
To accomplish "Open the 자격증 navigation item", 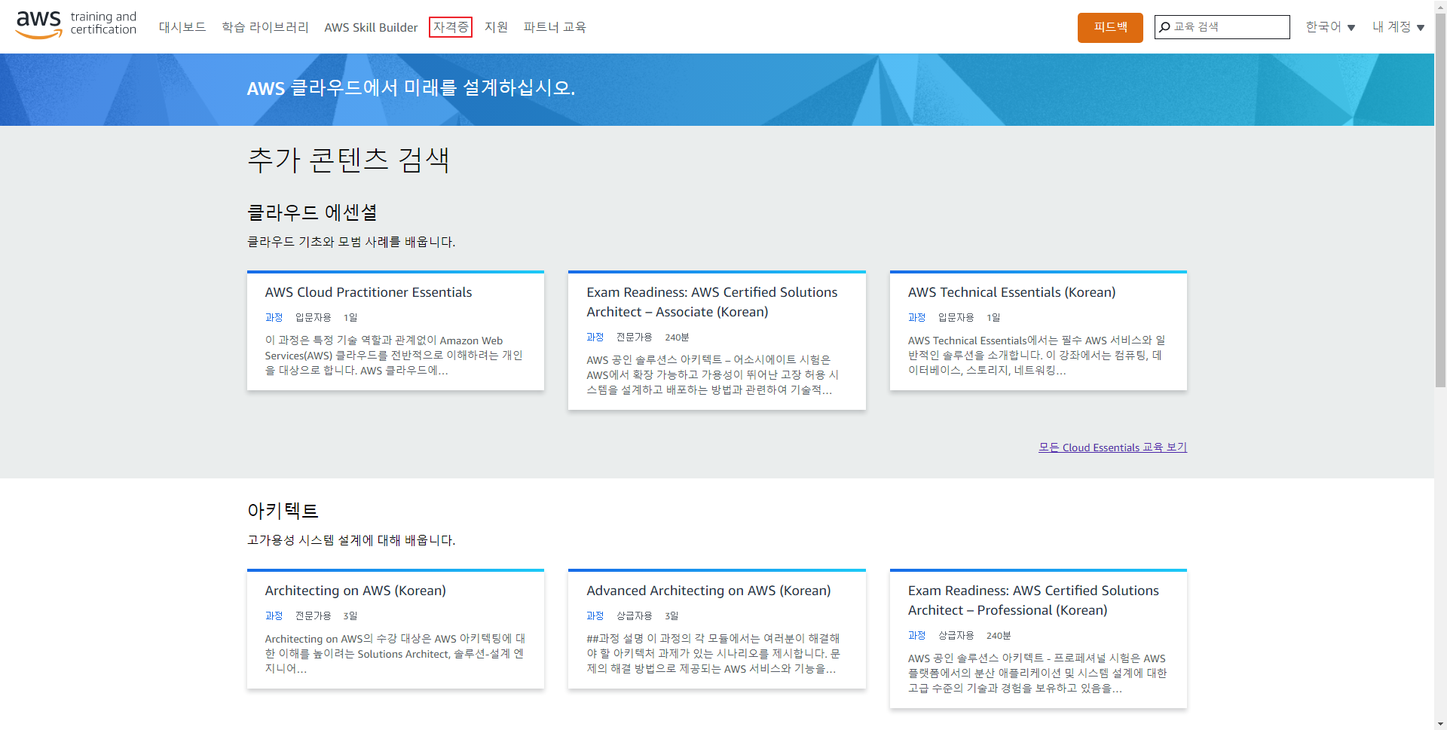I will 451,27.
